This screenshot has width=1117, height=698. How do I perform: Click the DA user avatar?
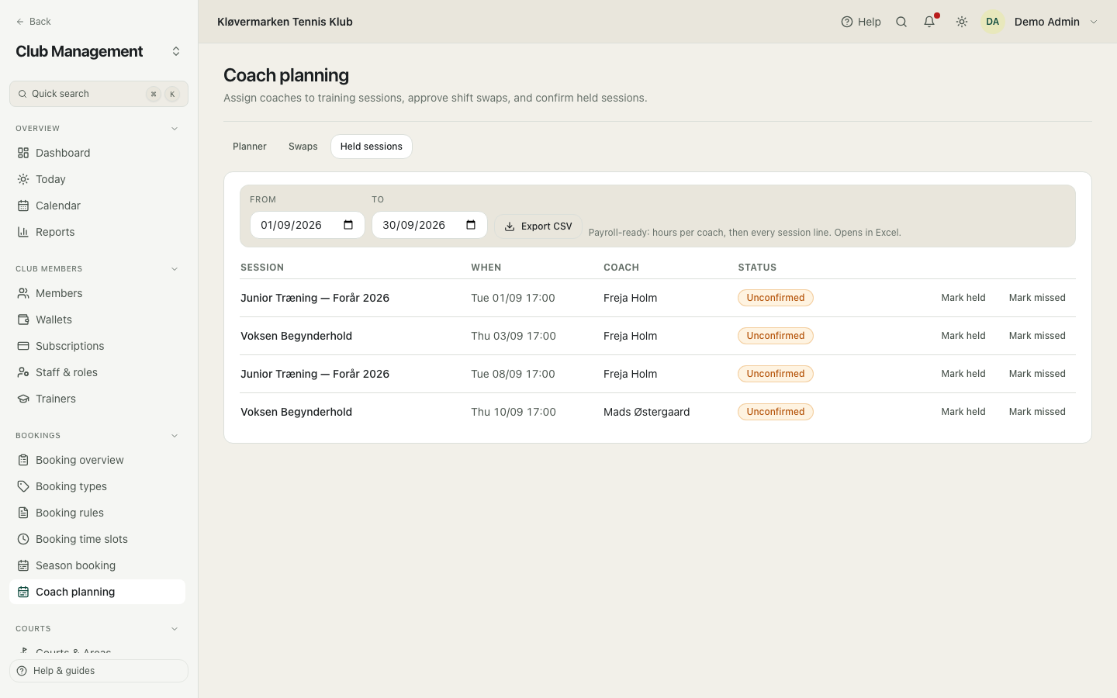click(993, 22)
